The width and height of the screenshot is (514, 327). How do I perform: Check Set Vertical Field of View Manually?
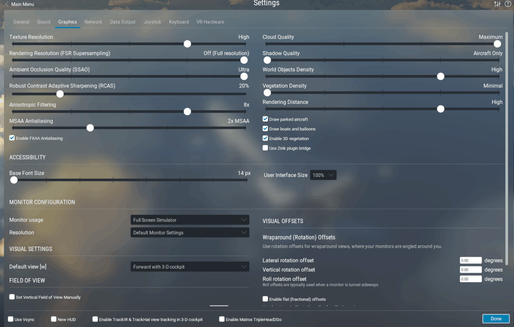pyautogui.click(x=12, y=297)
